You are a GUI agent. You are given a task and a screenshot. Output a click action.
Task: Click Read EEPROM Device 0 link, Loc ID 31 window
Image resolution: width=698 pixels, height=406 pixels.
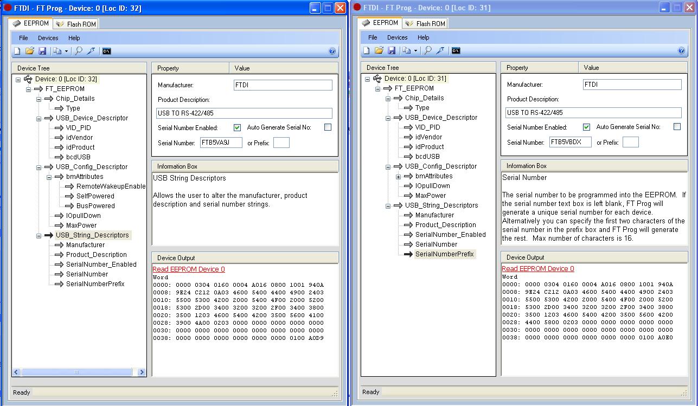538,269
